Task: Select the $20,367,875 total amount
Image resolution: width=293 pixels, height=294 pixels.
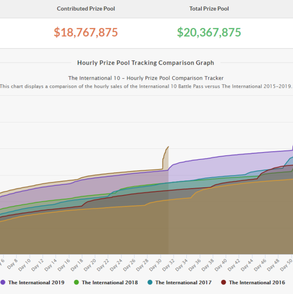Action: click(x=209, y=33)
